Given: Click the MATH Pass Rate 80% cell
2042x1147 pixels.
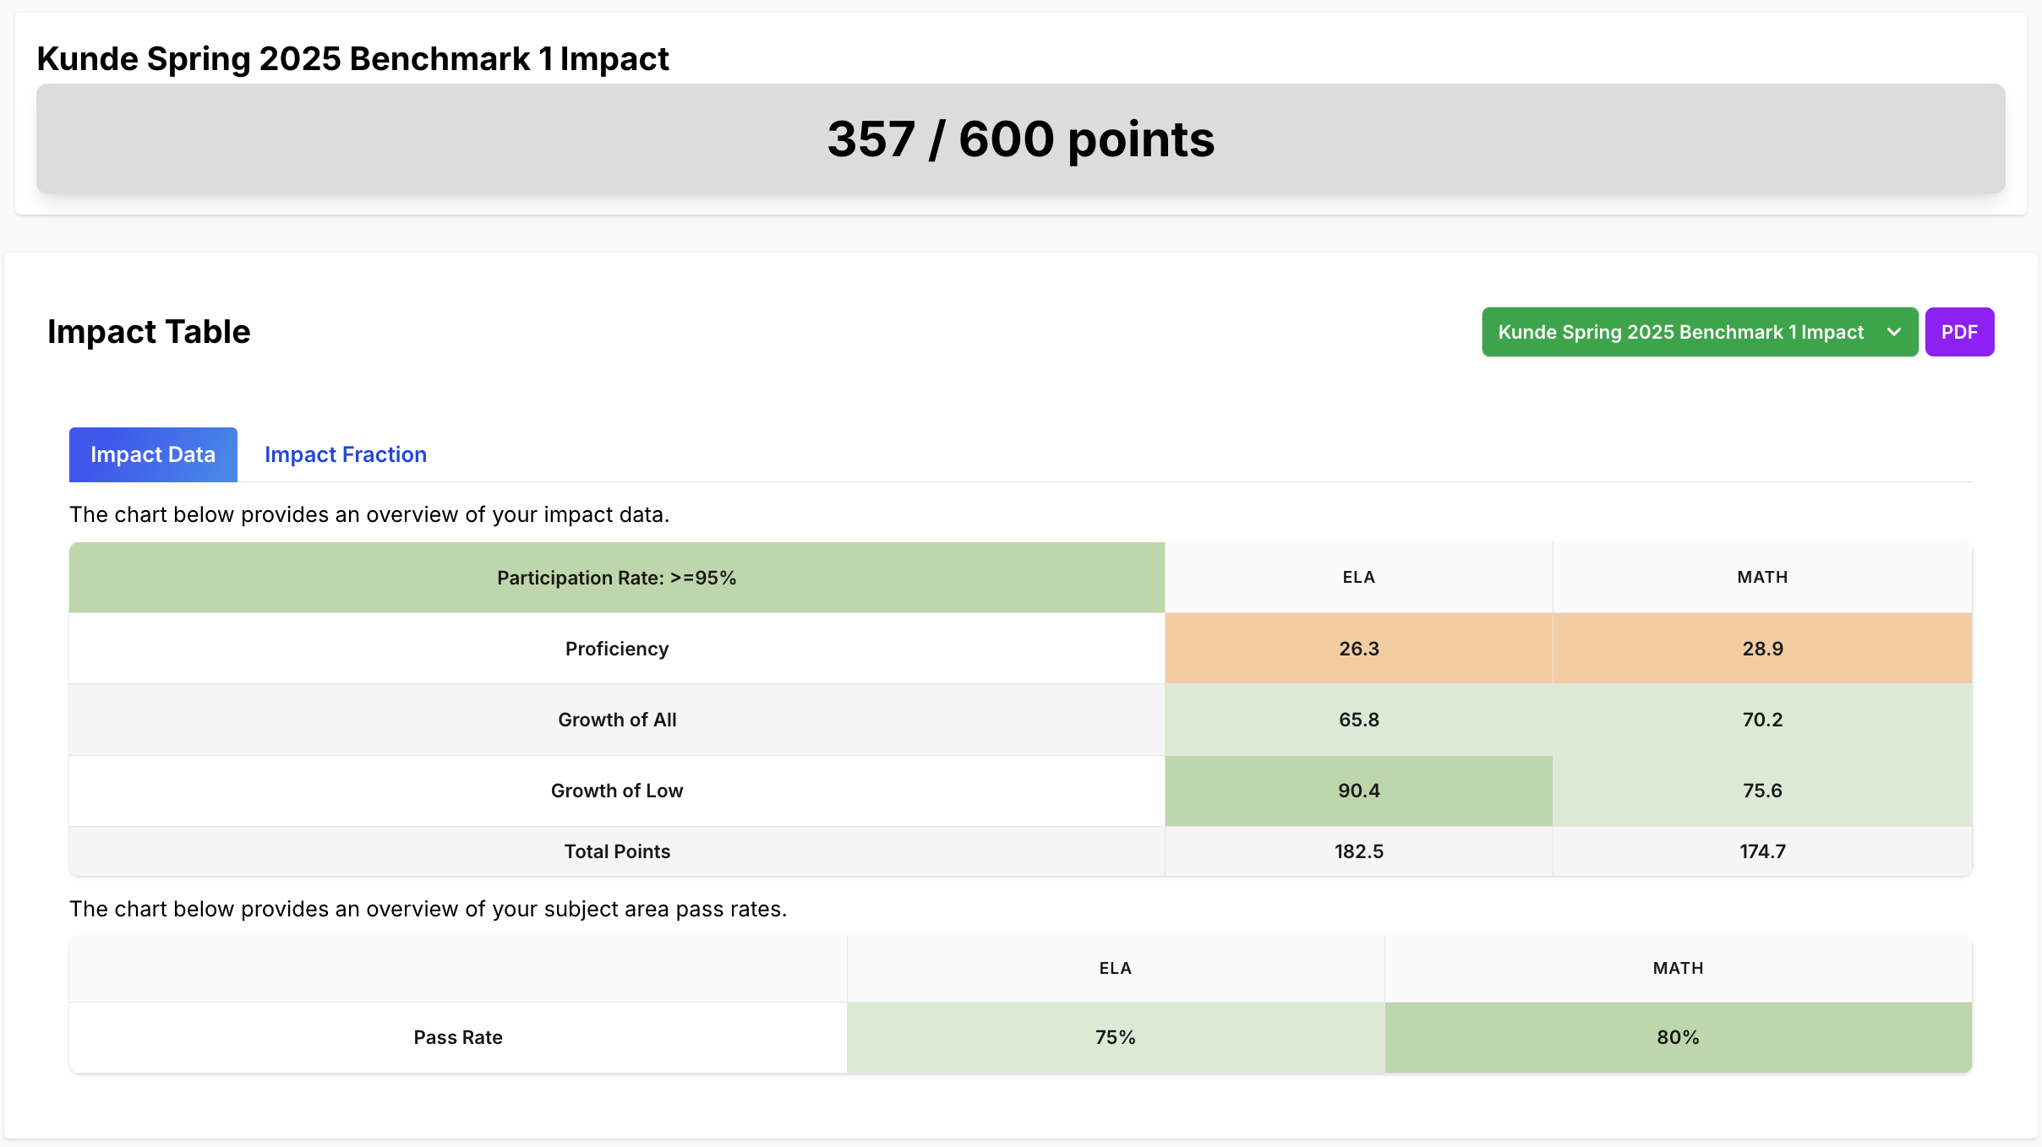Looking at the screenshot, I should [x=1678, y=1037].
